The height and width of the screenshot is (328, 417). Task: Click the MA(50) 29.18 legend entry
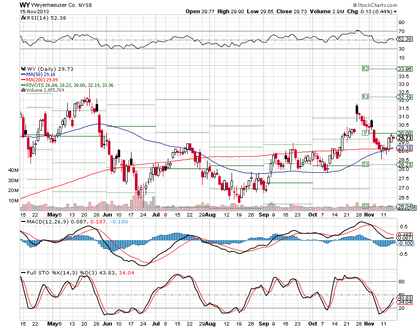point(41,75)
